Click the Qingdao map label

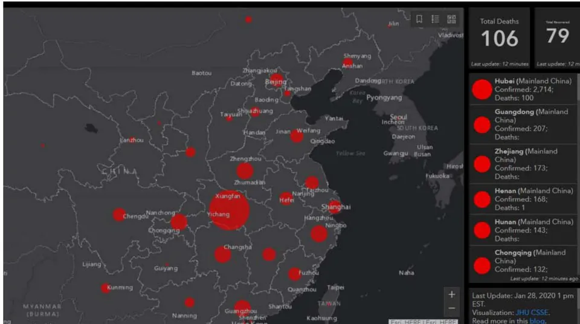(x=322, y=141)
